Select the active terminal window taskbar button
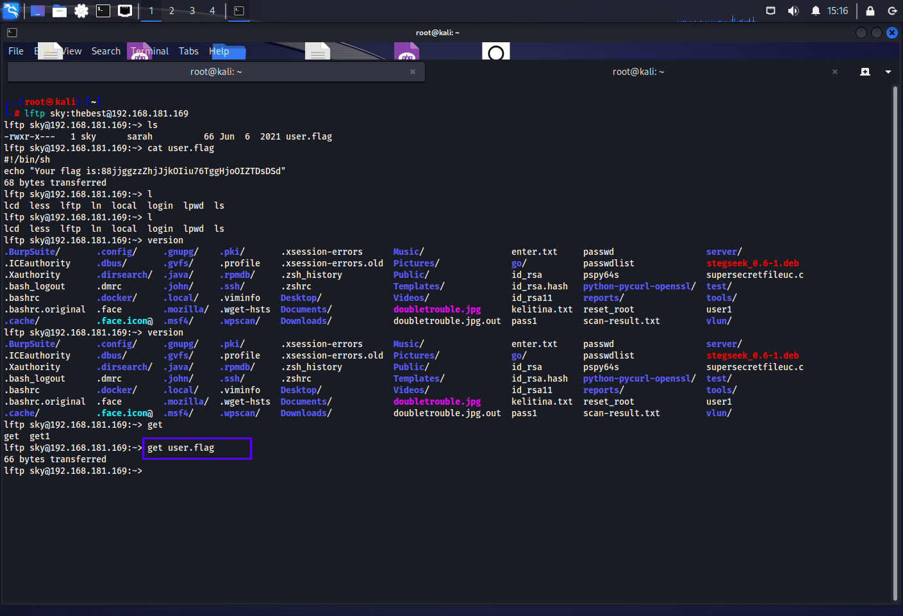This screenshot has width=903, height=616. (239, 11)
